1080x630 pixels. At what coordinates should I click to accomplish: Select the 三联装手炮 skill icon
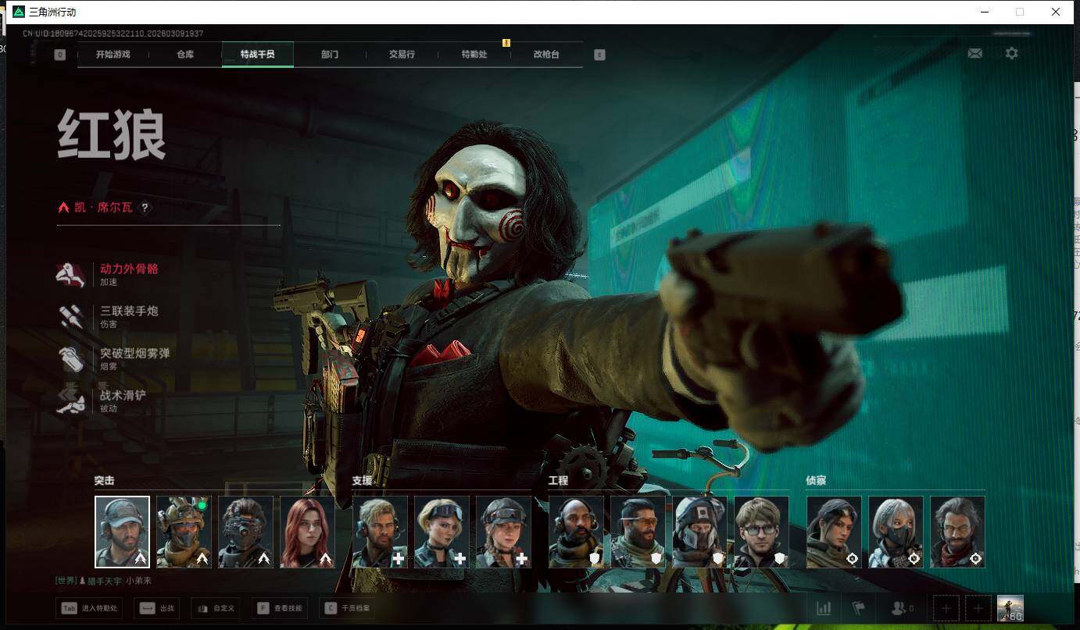pyautogui.click(x=71, y=316)
